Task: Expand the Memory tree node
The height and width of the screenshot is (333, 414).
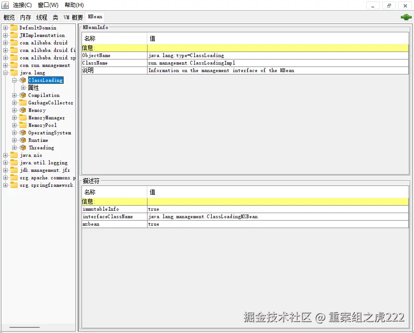Action: [x=14, y=110]
